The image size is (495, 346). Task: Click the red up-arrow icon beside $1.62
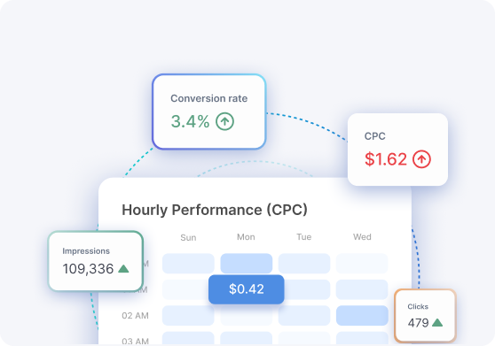coord(421,159)
